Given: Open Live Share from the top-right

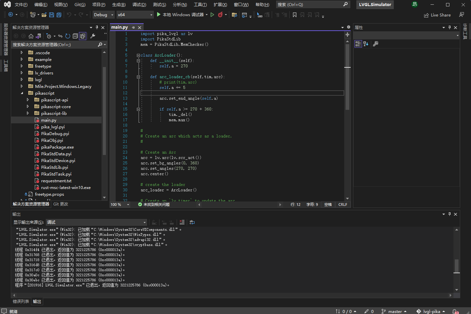Looking at the screenshot, I should pyautogui.click(x=437, y=15).
